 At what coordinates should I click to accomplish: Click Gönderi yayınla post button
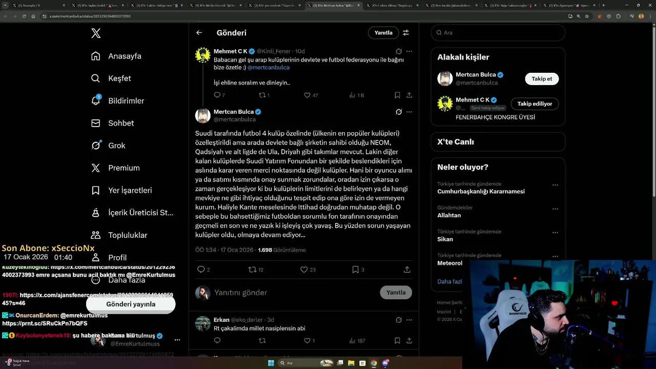pos(131,304)
